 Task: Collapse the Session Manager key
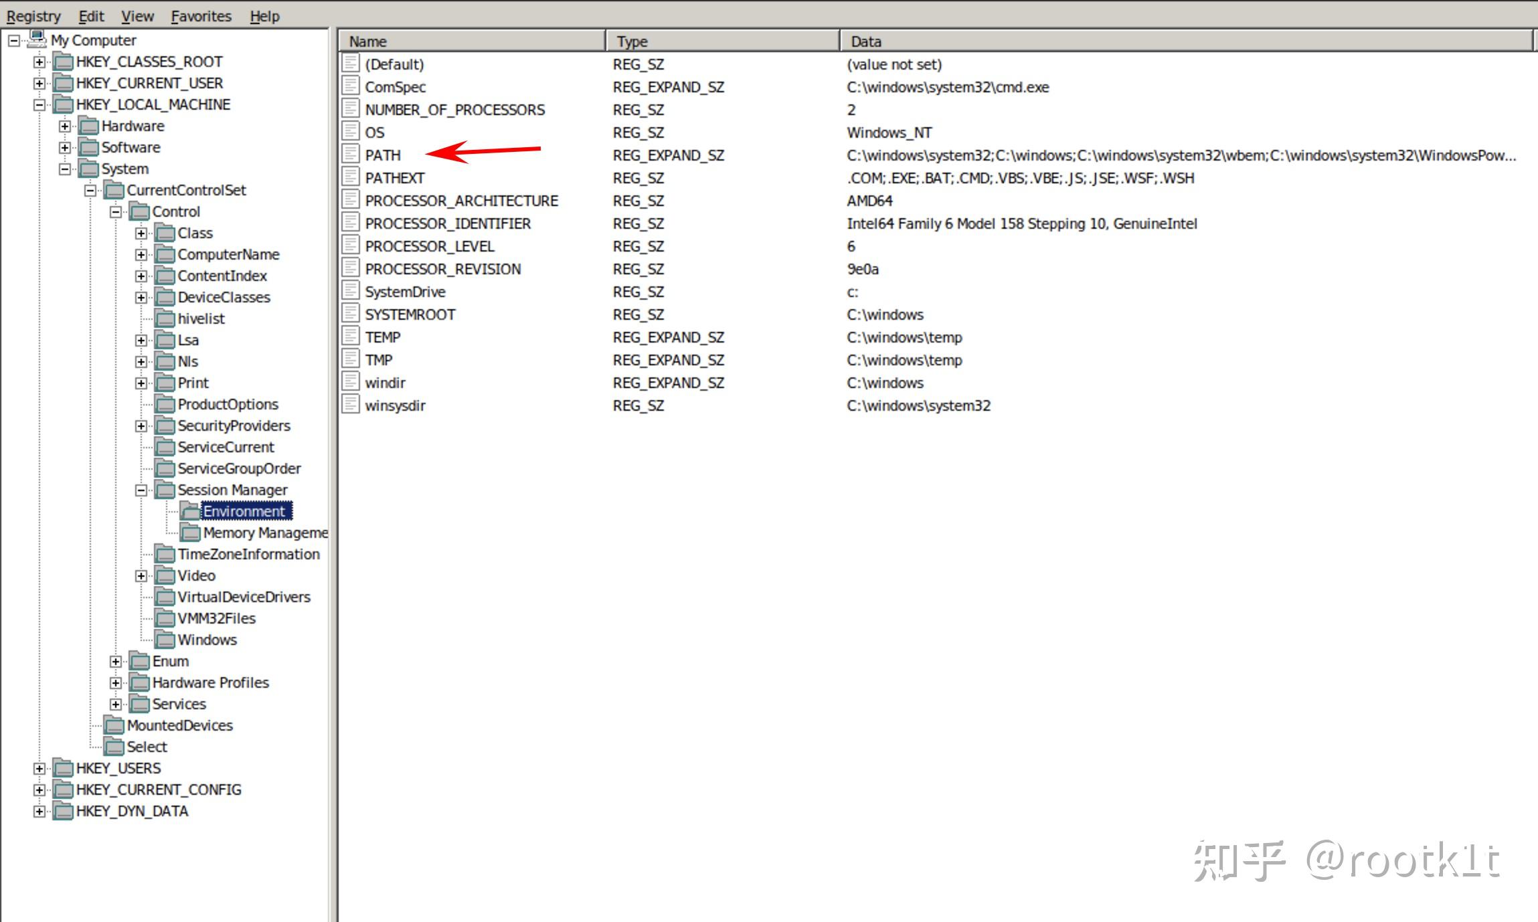141,490
